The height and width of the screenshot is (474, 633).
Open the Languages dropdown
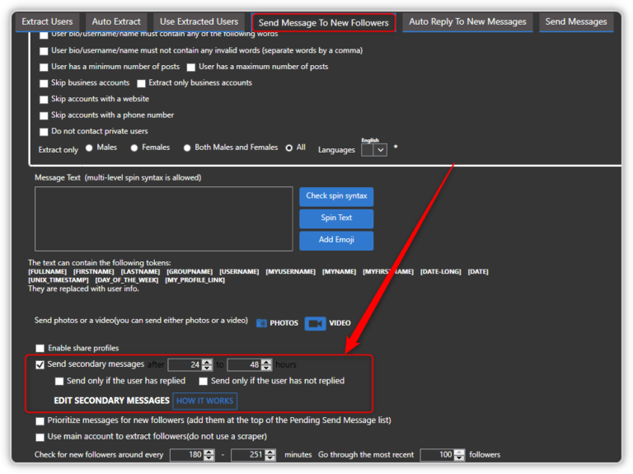coord(380,150)
